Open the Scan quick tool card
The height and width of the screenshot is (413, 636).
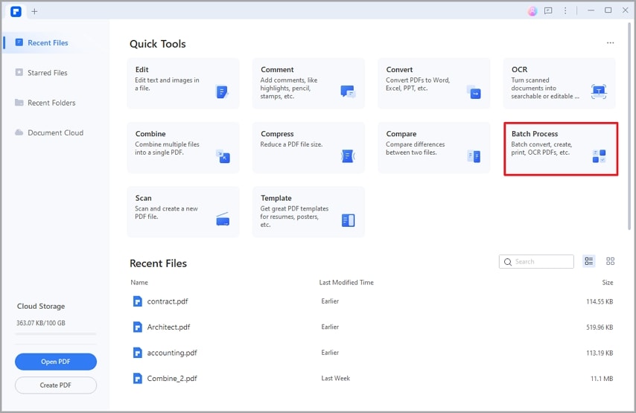pos(183,211)
